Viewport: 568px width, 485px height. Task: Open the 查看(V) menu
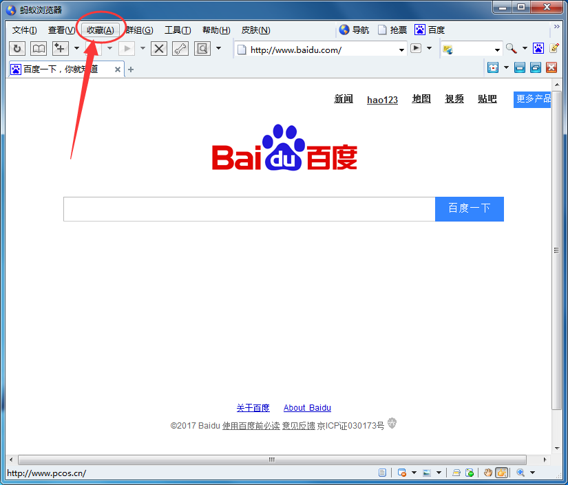click(61, 30)
